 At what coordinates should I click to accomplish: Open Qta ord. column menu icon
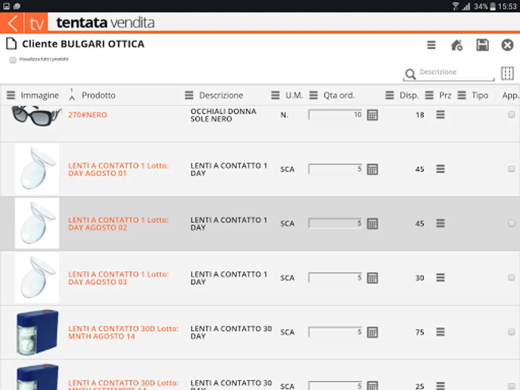tap(313, 95)
